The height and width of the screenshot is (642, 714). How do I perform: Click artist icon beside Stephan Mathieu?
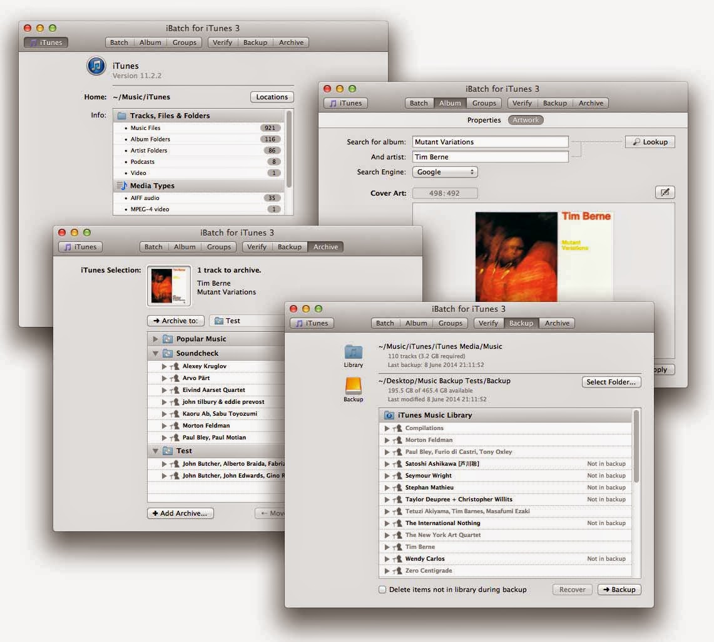pyautogui.click(x=397, y=488)
